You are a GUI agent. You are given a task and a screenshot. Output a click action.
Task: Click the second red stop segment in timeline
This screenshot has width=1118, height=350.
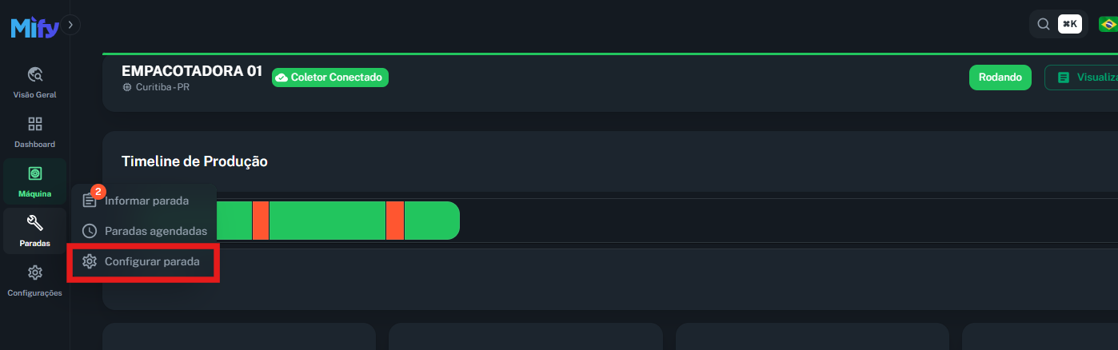coord(394,221)
